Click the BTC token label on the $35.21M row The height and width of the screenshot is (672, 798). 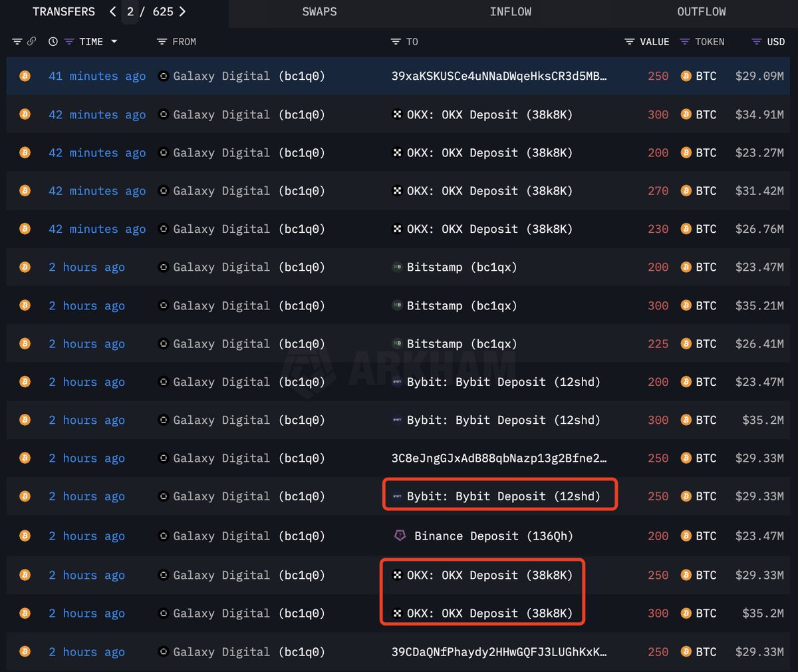click(706, 305)
